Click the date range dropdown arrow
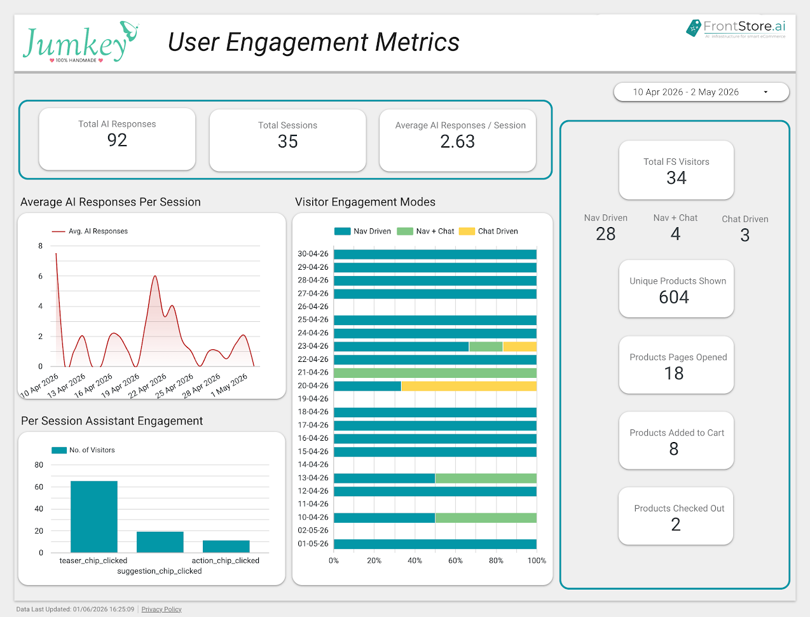Image resolution: width=810 pixels, height=617 pixels. 765,92
